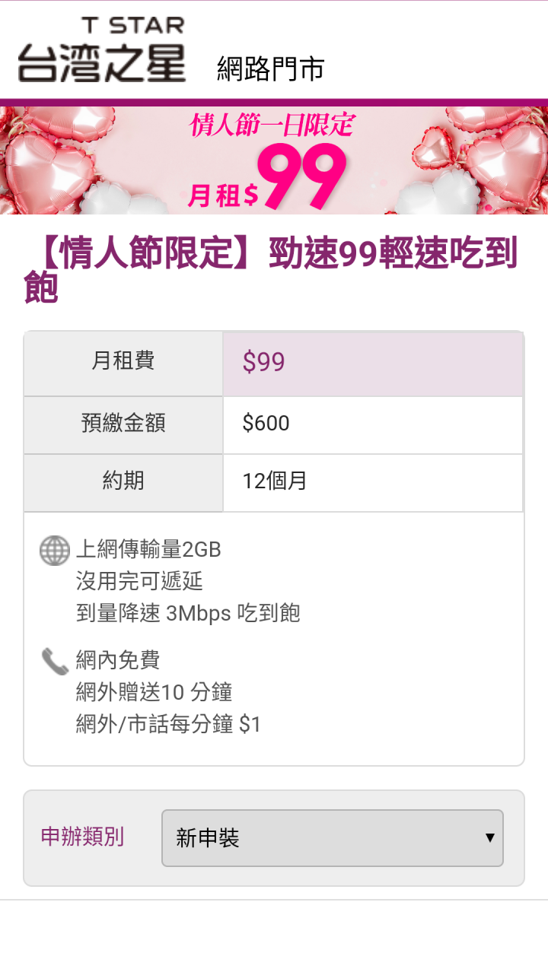Click the 網路門市 header text
This screenshot has height=972, width=548.
271,69
